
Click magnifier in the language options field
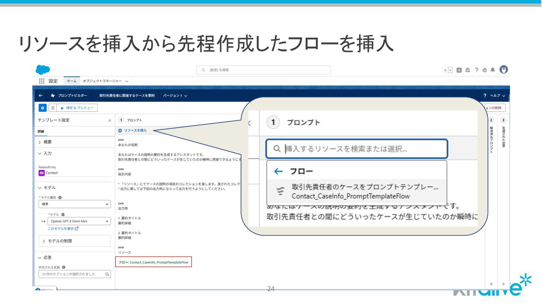pyautogui.click(x=107, y=274)
